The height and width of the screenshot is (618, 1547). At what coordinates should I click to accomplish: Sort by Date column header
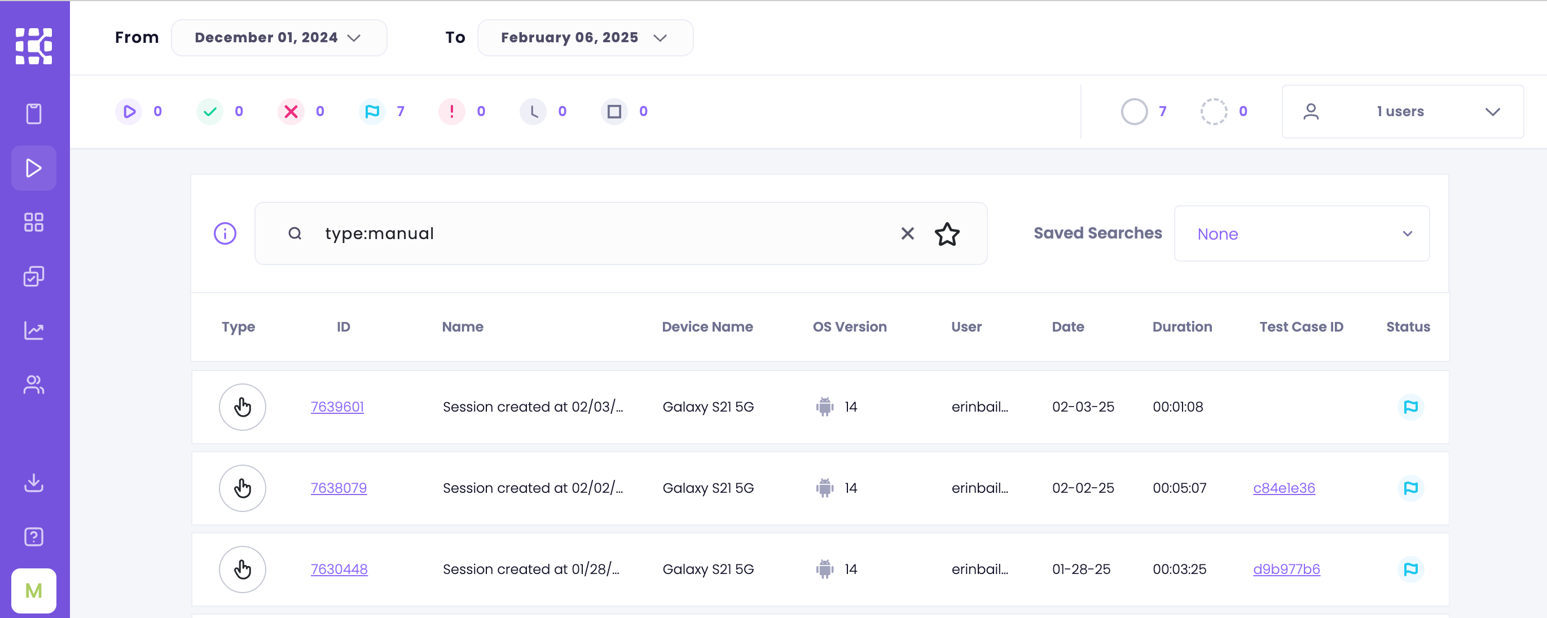[1068, 327]
